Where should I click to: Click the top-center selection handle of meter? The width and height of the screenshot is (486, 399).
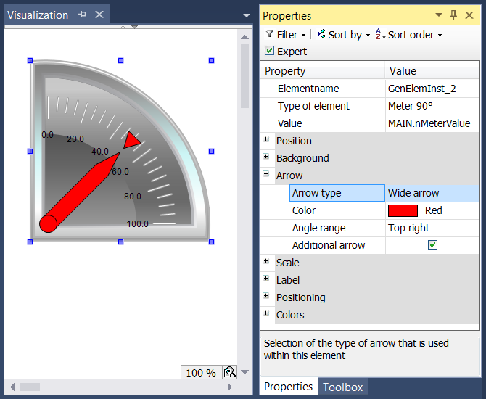tap(121, 60)
